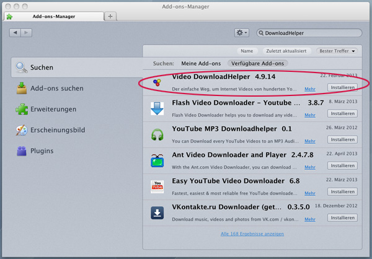Select the YouTube MP3 Downloadhelper 0.1 title
This screenshot has height=259, width=372.
point(232,129)
